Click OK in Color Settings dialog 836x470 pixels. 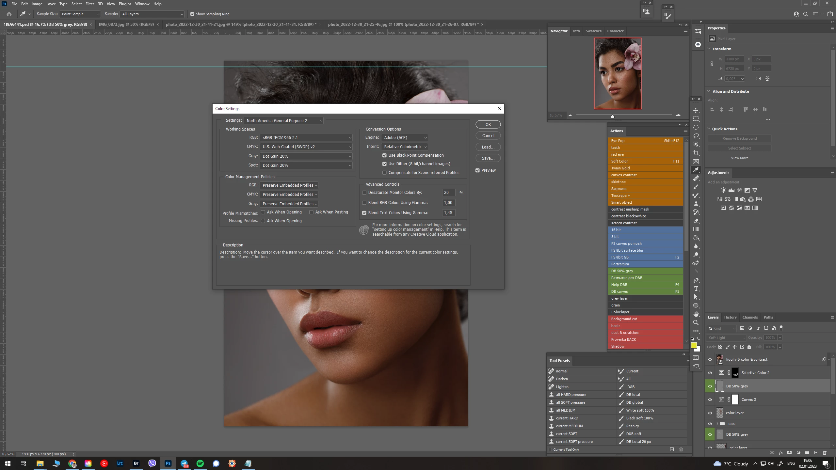(488, 124)
